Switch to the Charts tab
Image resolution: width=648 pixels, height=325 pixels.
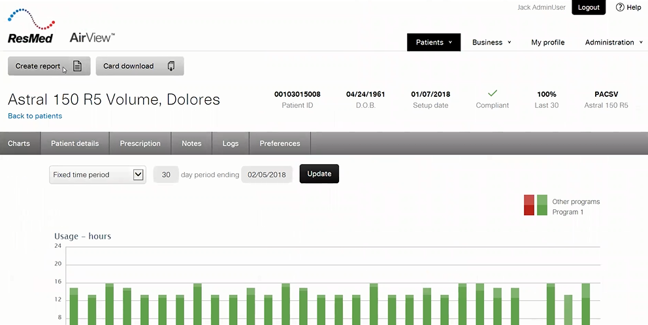point(19,143)
